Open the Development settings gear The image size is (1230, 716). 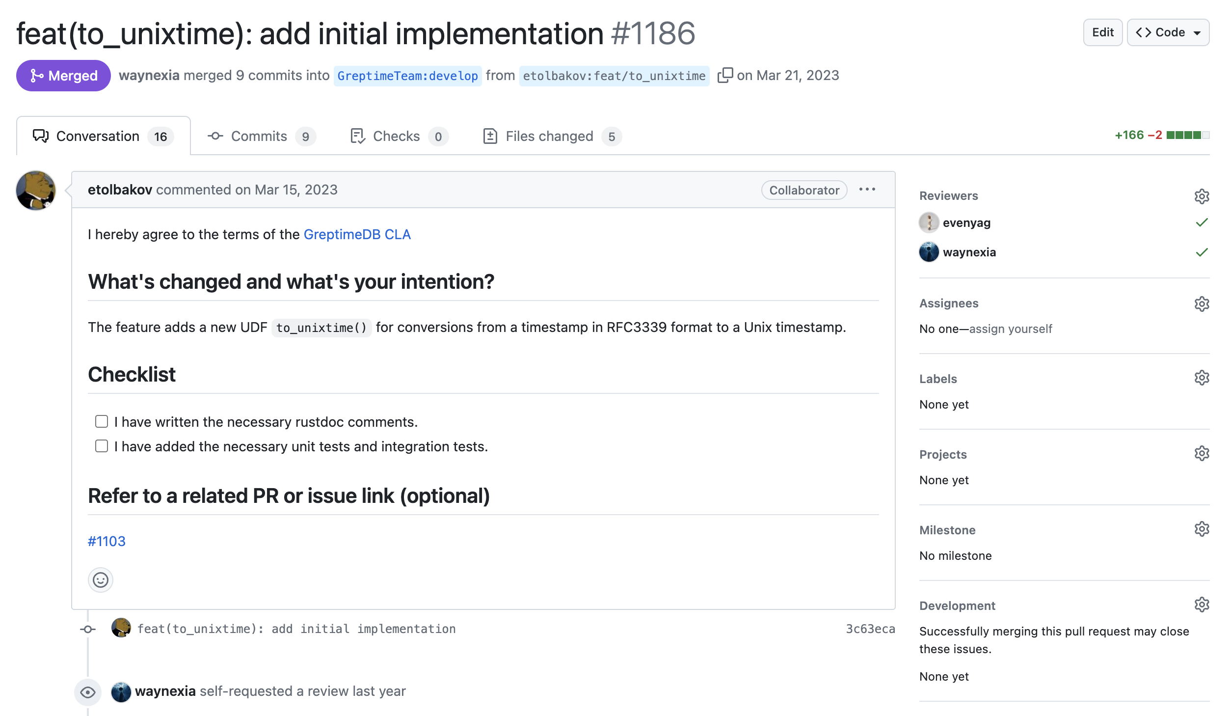1201,605
